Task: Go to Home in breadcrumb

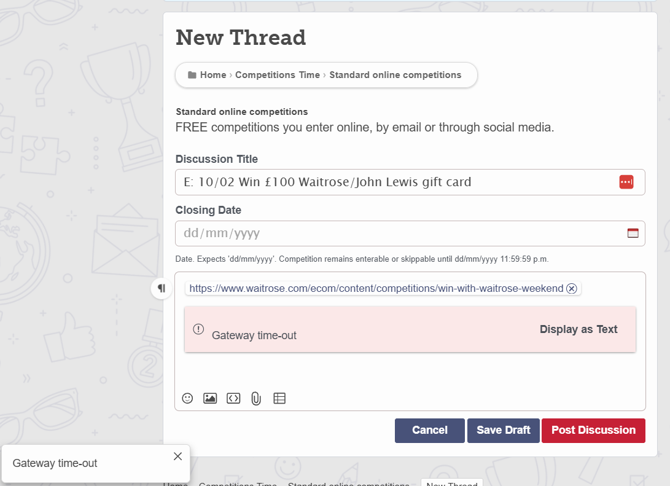Action: [213, 75]
